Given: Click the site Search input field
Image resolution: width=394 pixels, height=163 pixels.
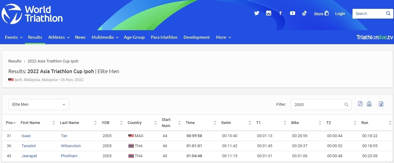Looking at the screenshot, I should coord(369,13).
